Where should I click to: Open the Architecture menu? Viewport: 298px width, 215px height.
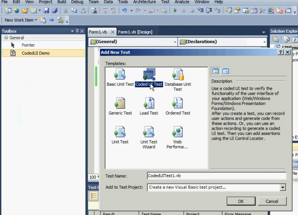[145, 2]
